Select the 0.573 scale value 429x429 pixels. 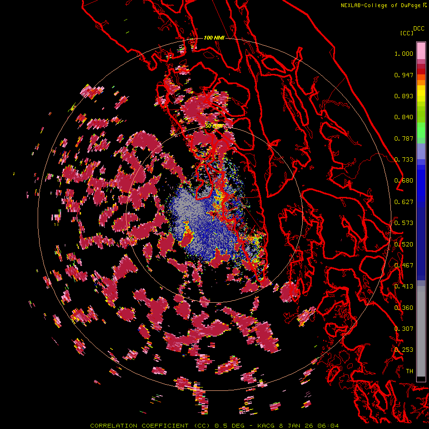tap(404, 223)
